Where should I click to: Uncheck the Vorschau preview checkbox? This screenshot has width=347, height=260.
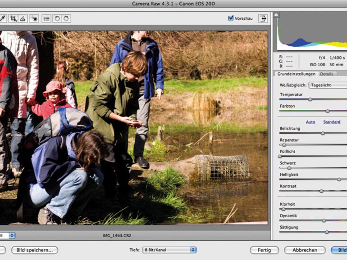[231, 18]
